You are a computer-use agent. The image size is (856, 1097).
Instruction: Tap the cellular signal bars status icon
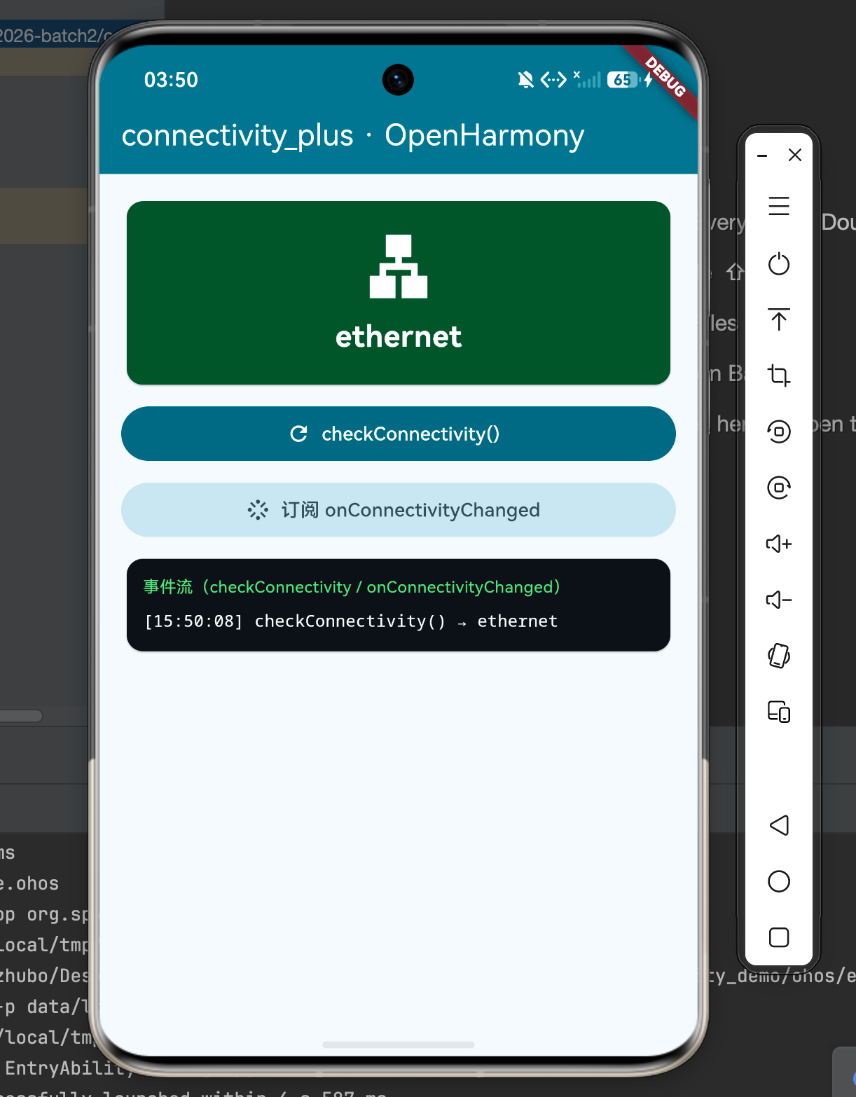pos(588,80)
